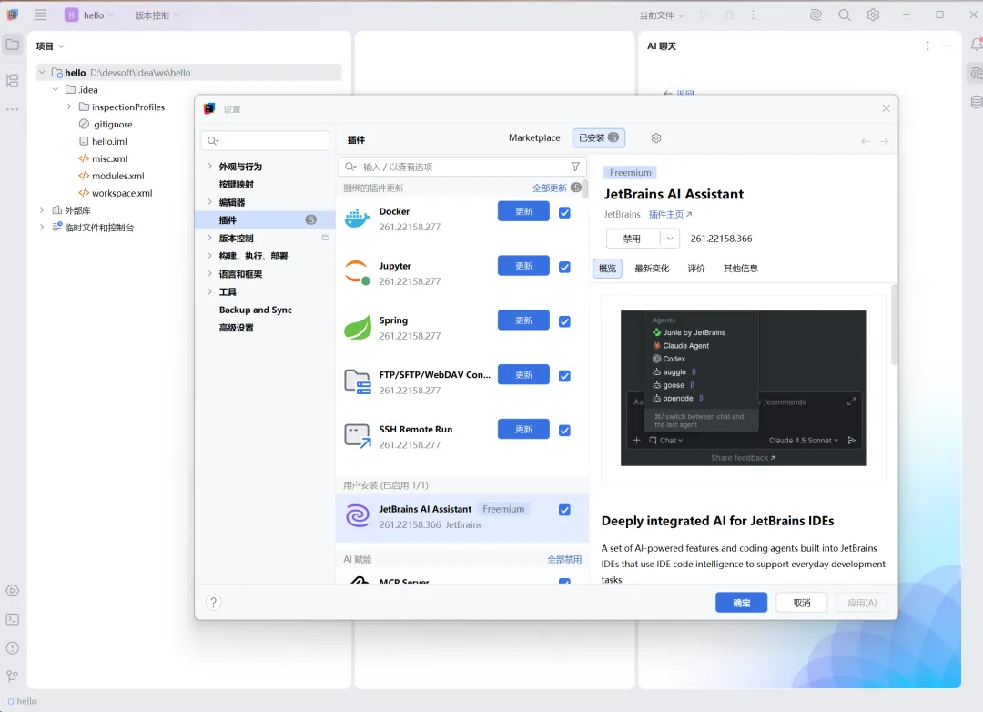Click the JetBrains AI Assistant plugin icon
This screenshot has width=983, height=712.
coord(358,516)
